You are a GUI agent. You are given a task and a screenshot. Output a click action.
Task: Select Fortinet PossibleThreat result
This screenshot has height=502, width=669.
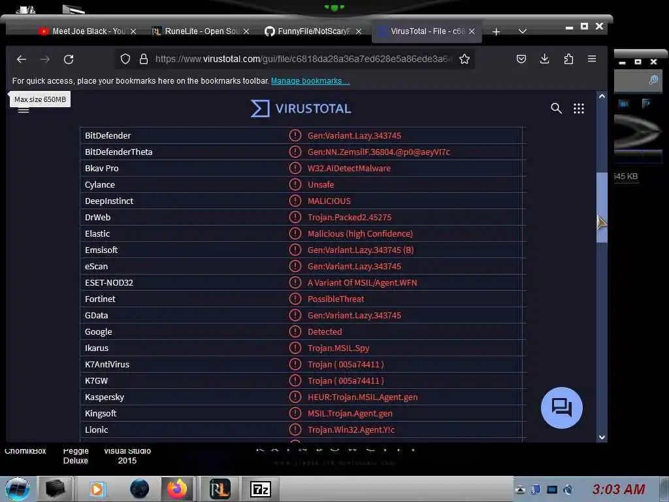tap(336, 299)
